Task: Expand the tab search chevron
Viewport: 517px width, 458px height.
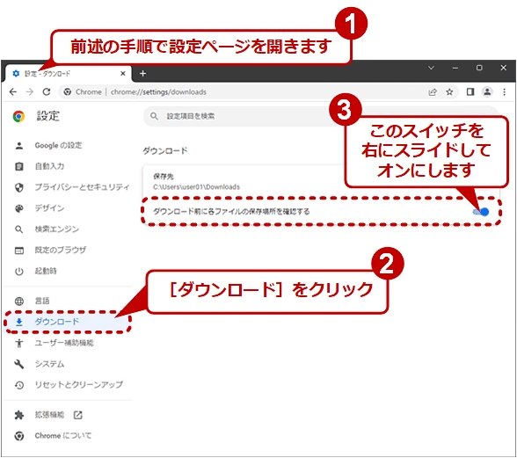Action: [431, 68]
